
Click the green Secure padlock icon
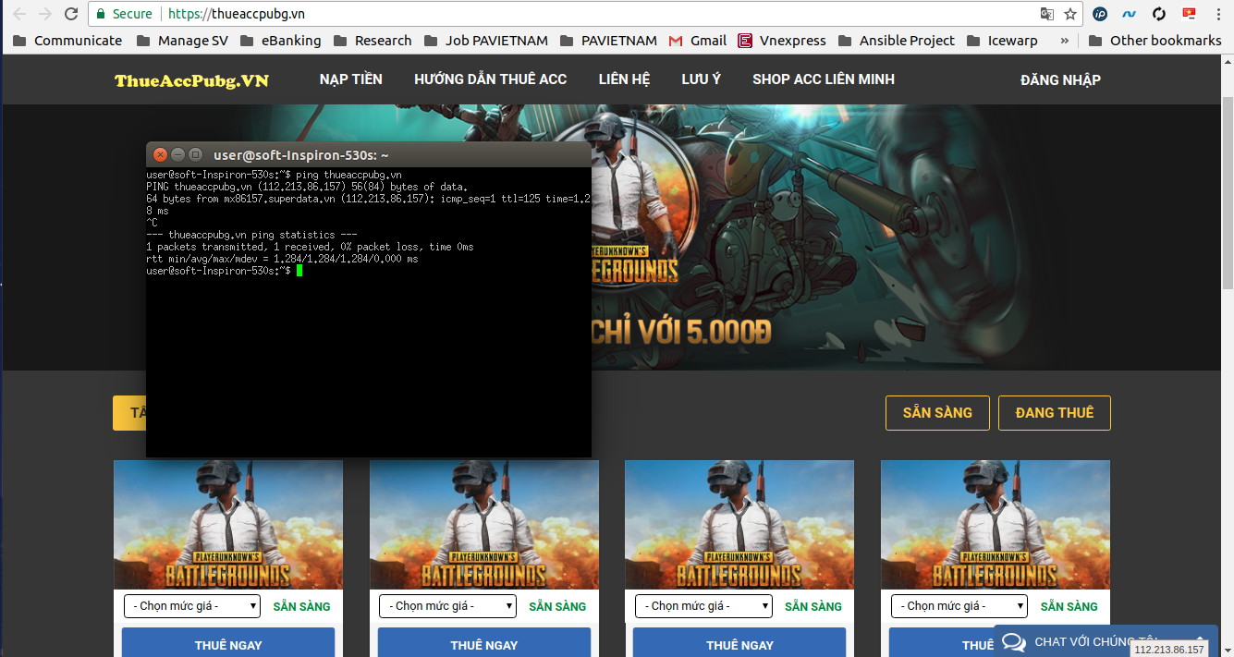tap(102, 14)
